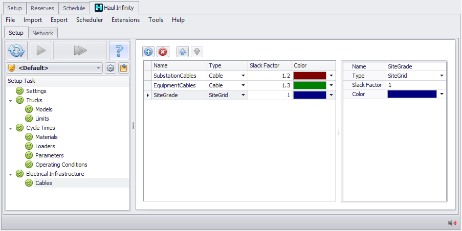
Task: Open color dropdown arrow for SubstationCables
Action: tap(331, 76)
